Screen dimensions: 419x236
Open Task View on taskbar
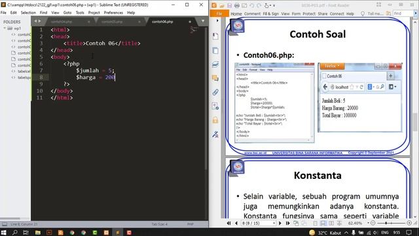(26, 232)
